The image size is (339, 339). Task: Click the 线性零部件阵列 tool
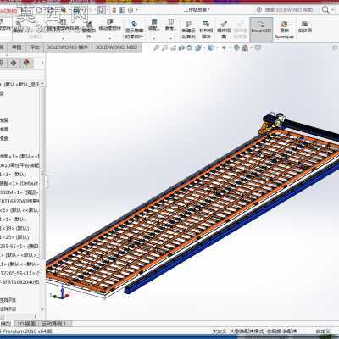tap(64, 25)
